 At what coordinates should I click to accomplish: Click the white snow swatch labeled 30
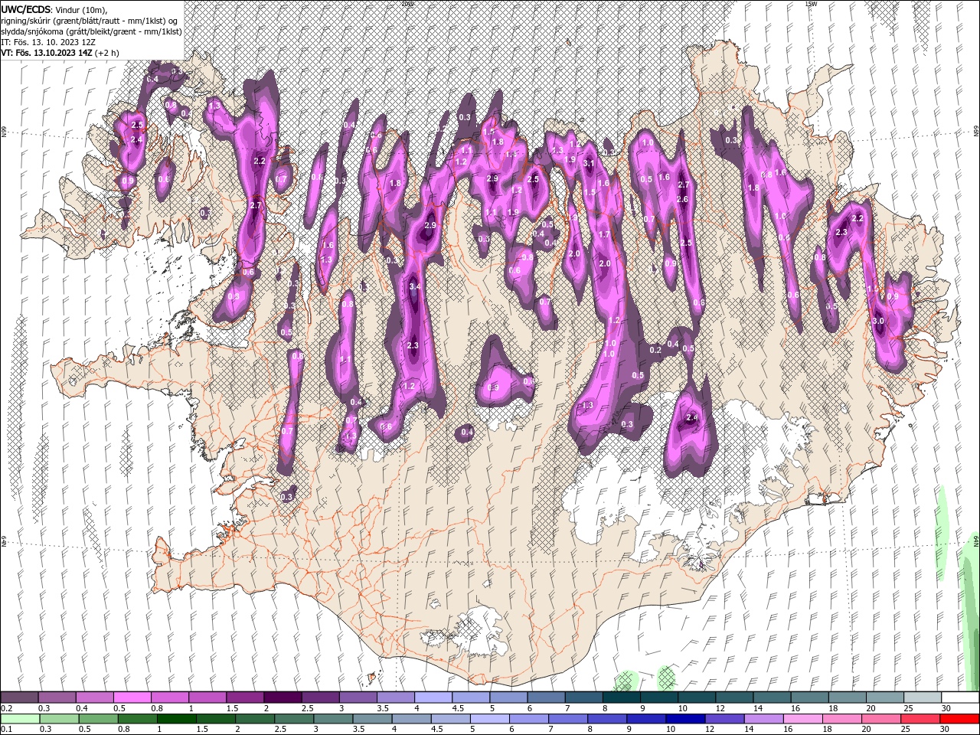[960, 697]
